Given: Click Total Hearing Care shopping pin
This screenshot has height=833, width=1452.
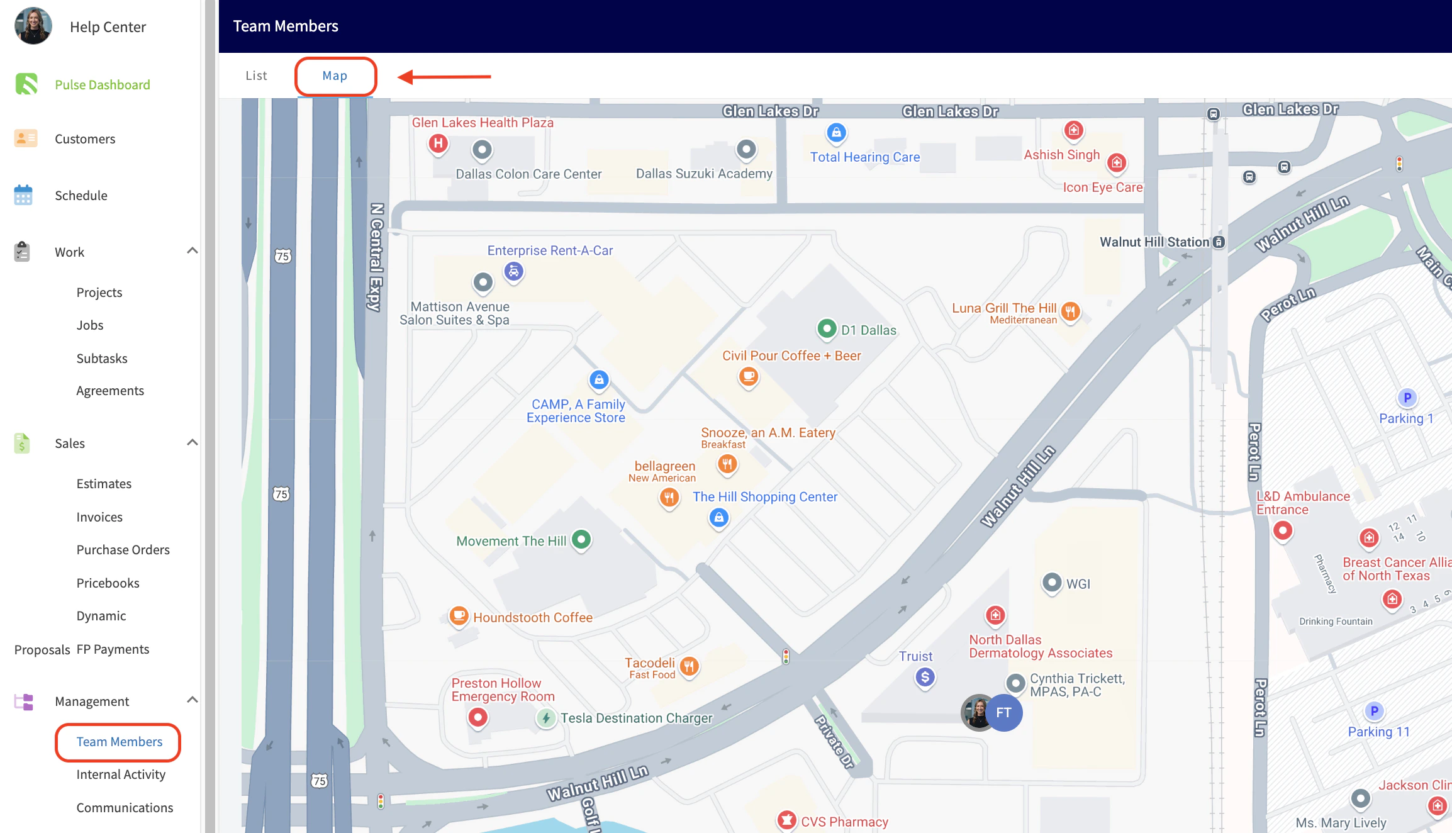Looking at the screenshot, I should point(836,133).
